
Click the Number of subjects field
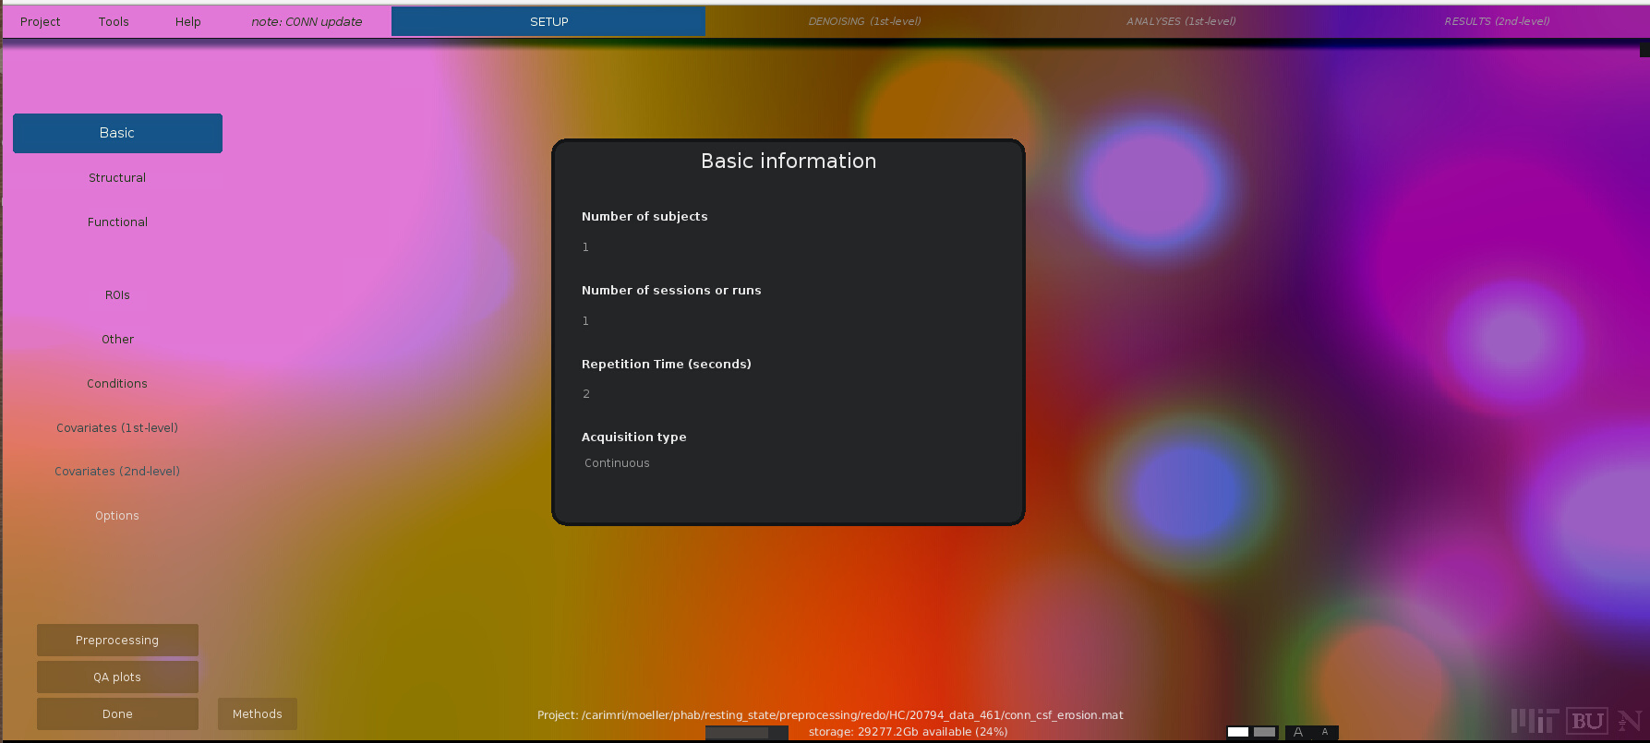point(585,247)
